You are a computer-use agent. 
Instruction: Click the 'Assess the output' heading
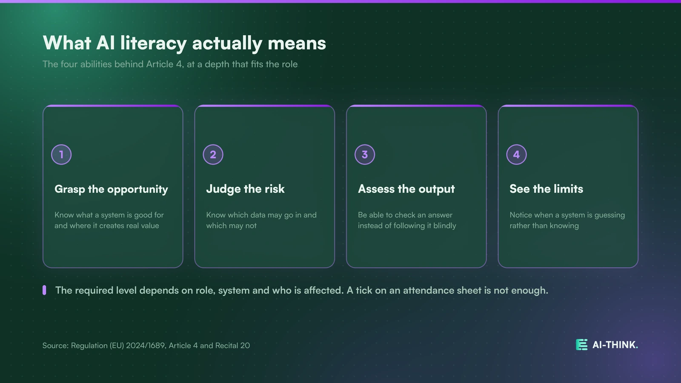tap(406, 189)
